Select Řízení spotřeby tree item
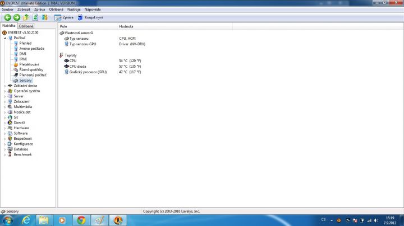The image size is (404, 226). pyautogui.click(x=31, y=69)
